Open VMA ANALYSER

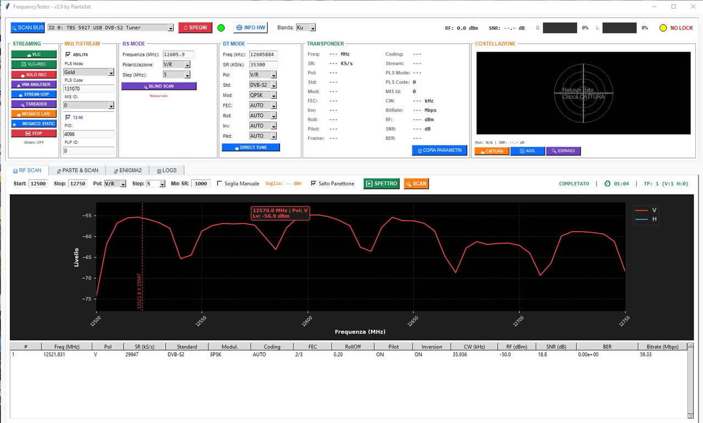[x=34, y=84]
